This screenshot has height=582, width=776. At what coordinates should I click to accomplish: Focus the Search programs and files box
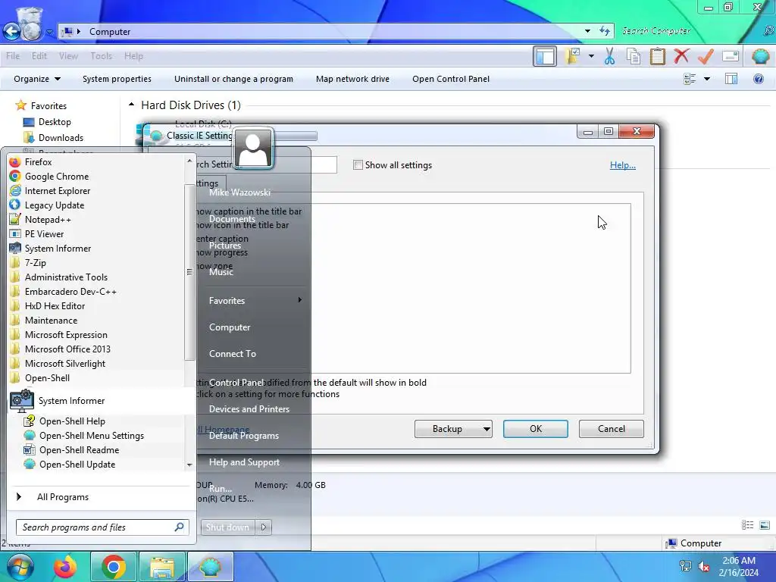(x=102, y=527)
